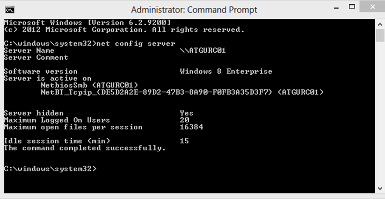Click the Server hidden 'Yes' value

coord(186,113)
